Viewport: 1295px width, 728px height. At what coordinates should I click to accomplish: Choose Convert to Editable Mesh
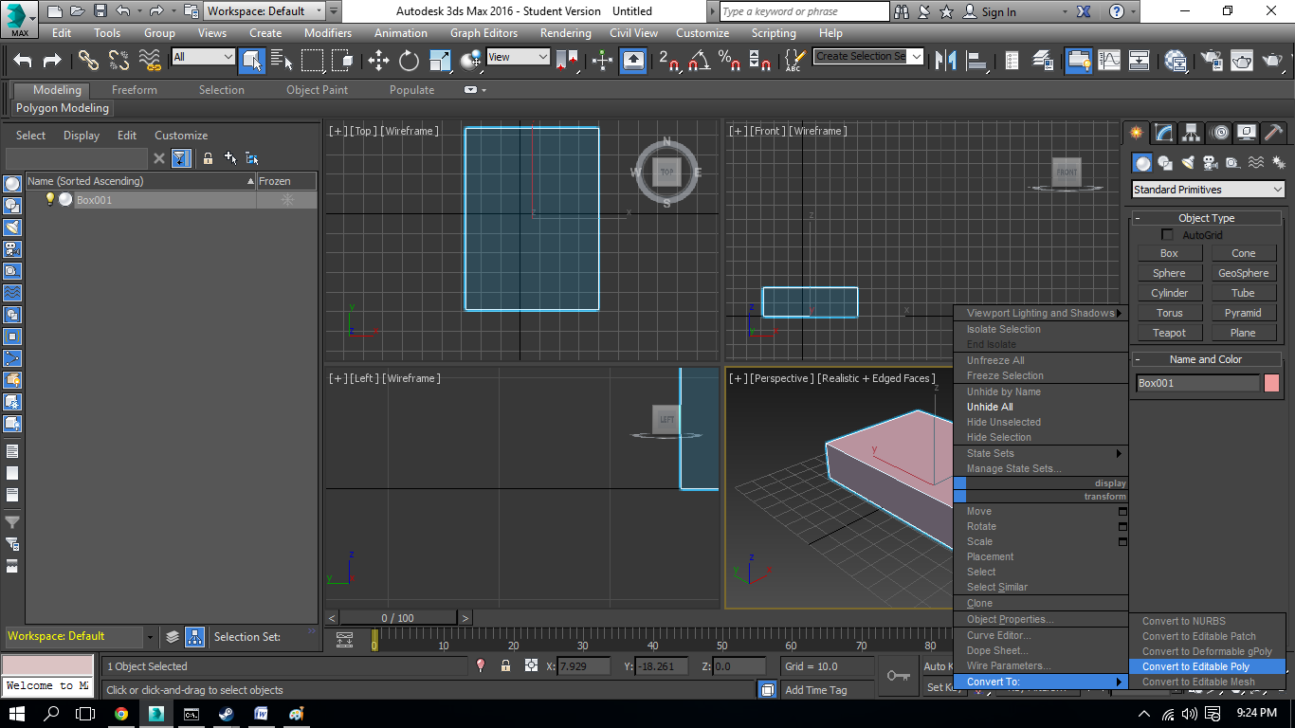[x=1207, y=682]
